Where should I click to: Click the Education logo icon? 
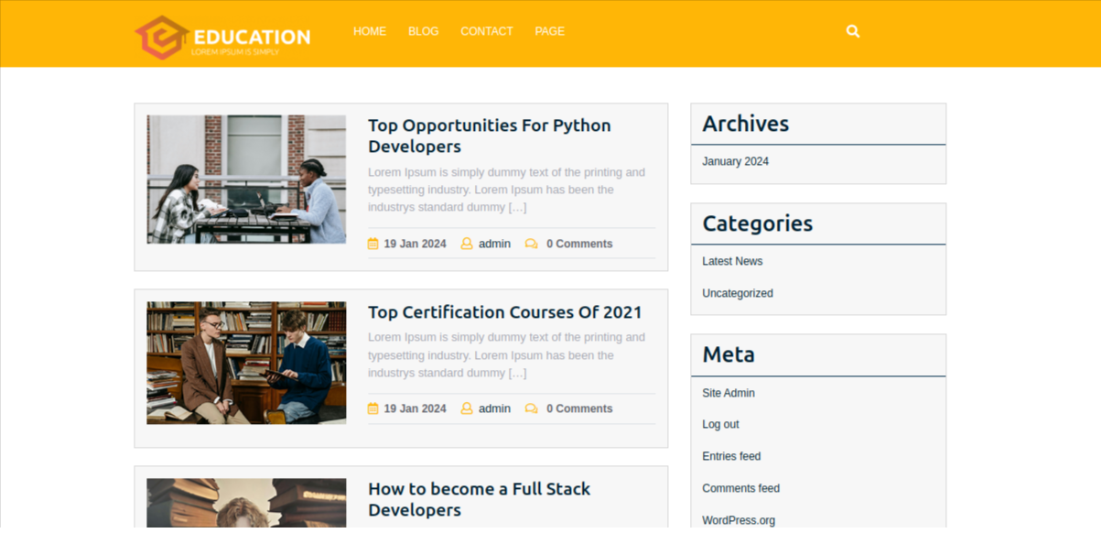click(x=161, y=38)
